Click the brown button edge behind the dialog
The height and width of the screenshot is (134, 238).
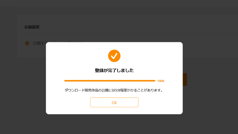pyautogui.click(x=185, y=80)
